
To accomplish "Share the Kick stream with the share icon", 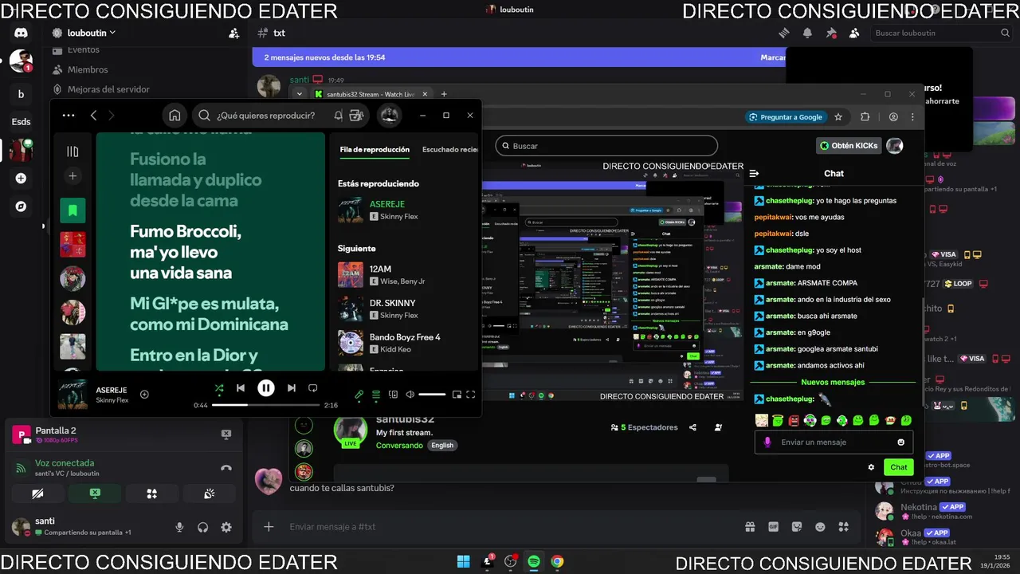I will [x=692, y=427].
